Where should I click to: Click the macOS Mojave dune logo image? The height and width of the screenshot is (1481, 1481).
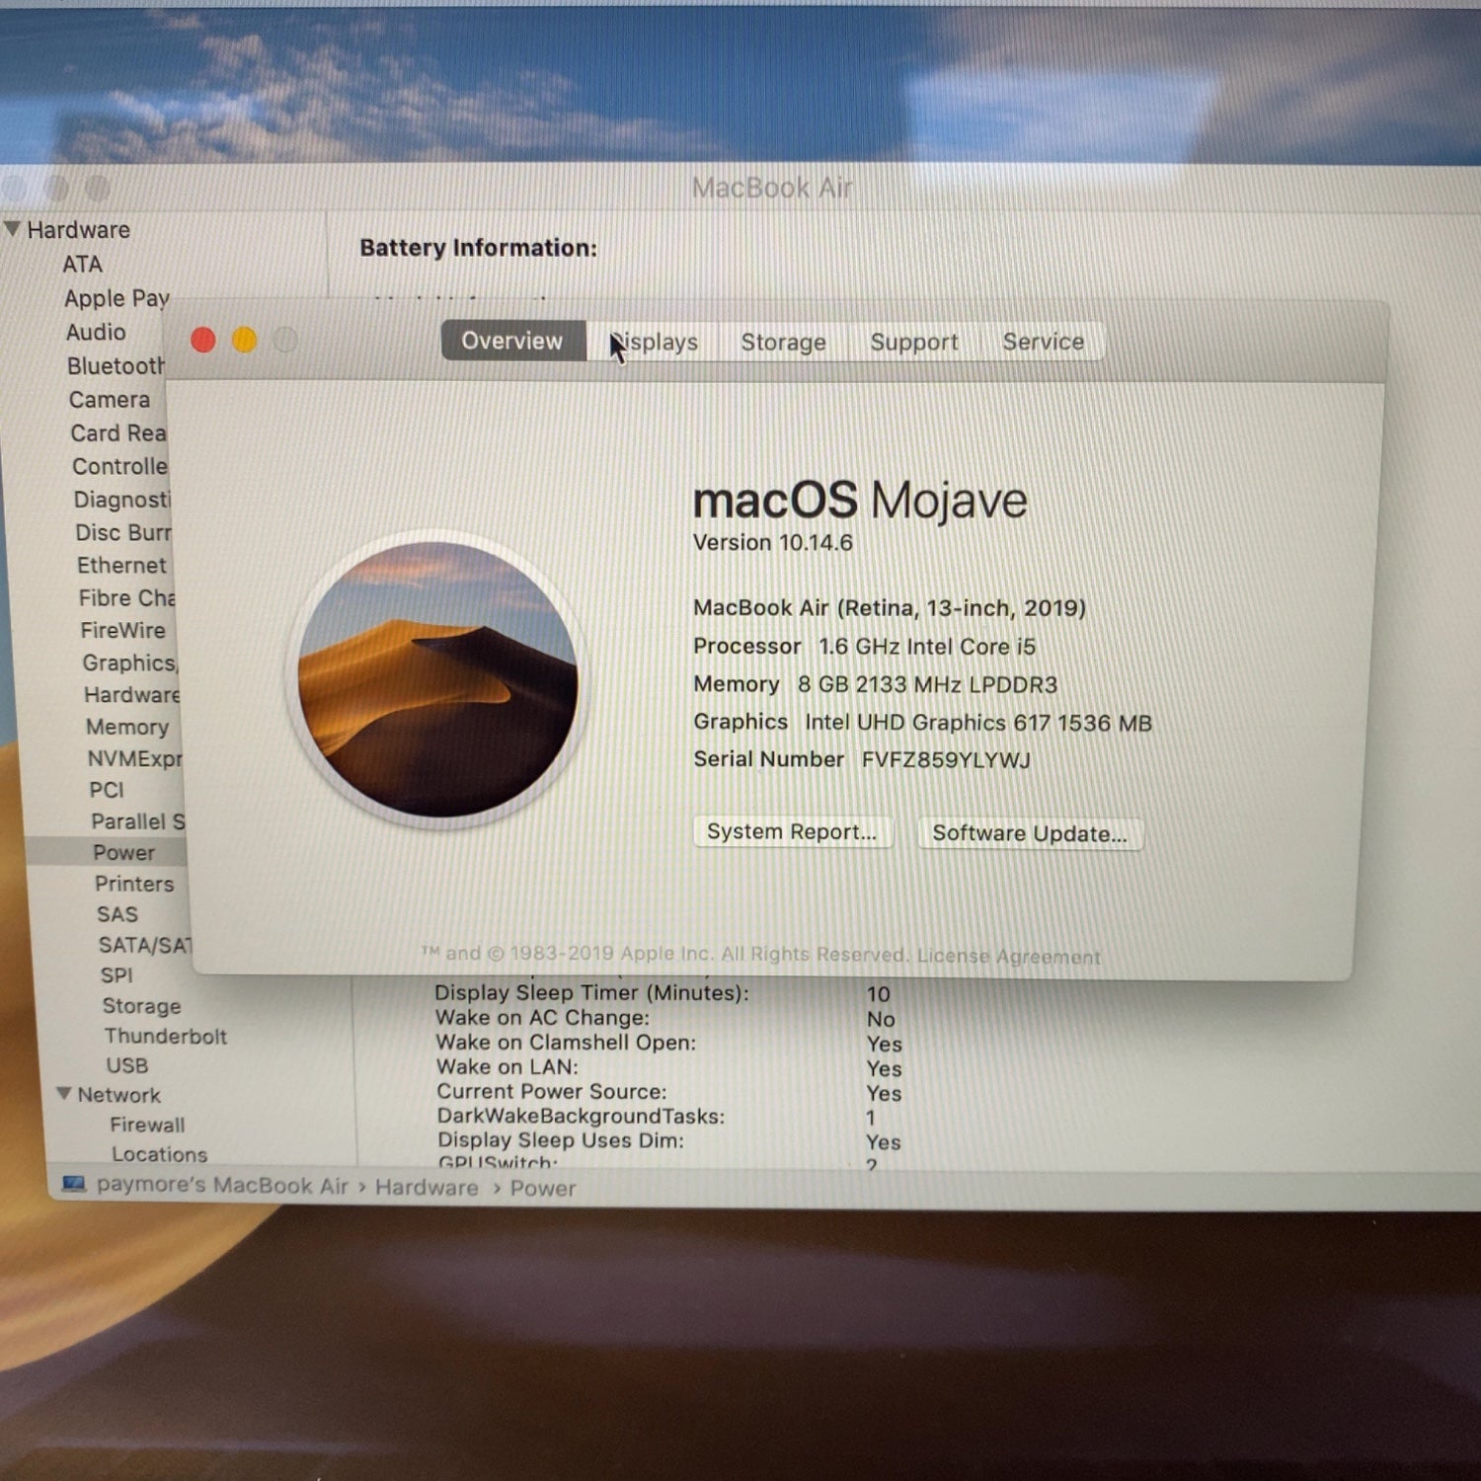(438, 680)
